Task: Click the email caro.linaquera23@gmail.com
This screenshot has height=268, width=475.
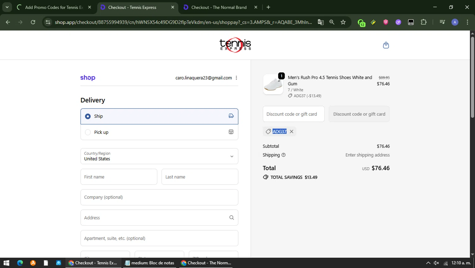Action: tap(204, 78)
